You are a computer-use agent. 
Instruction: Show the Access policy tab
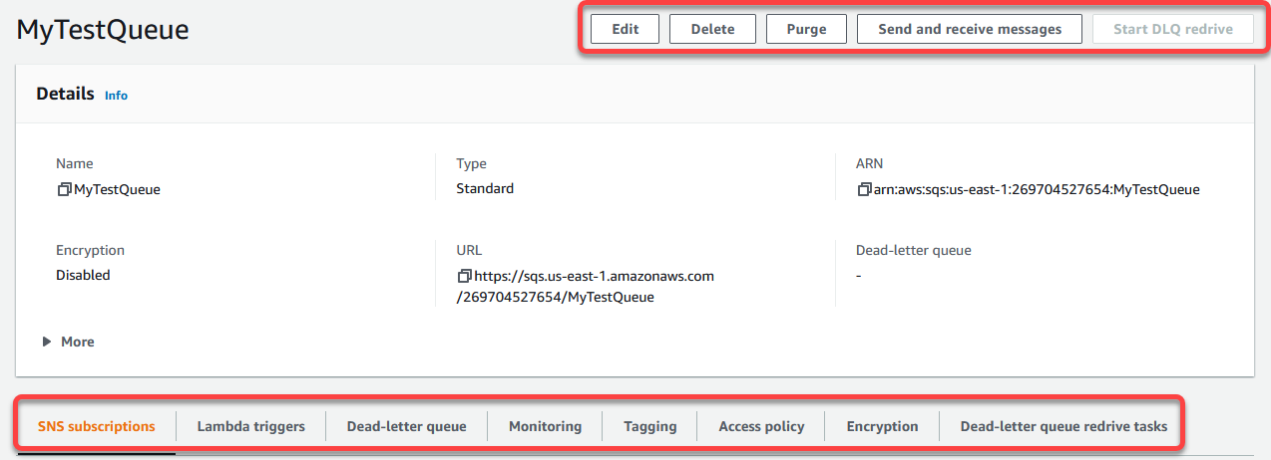click(x=761, y=426)
